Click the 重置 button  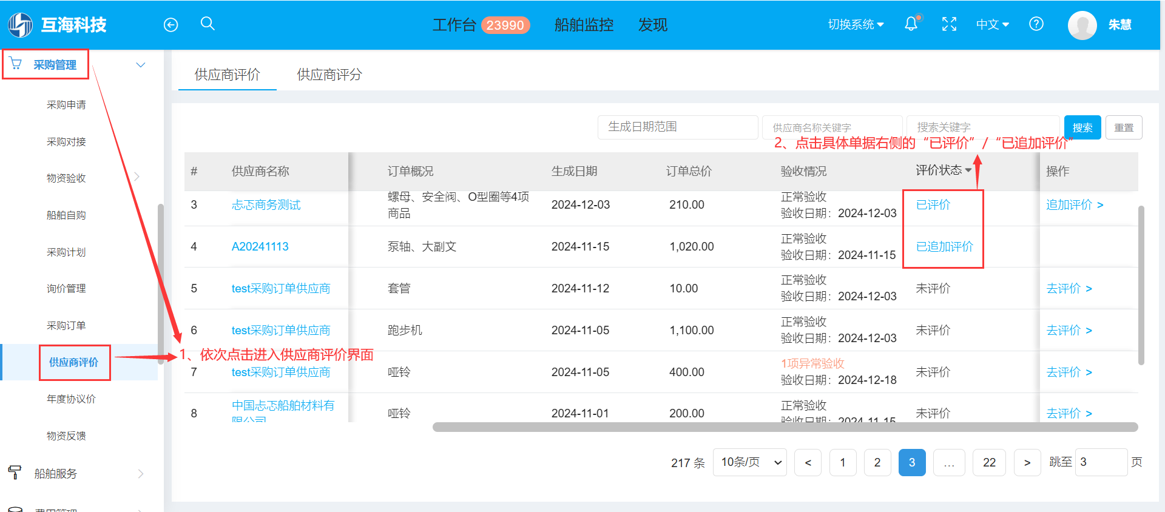1124,127
